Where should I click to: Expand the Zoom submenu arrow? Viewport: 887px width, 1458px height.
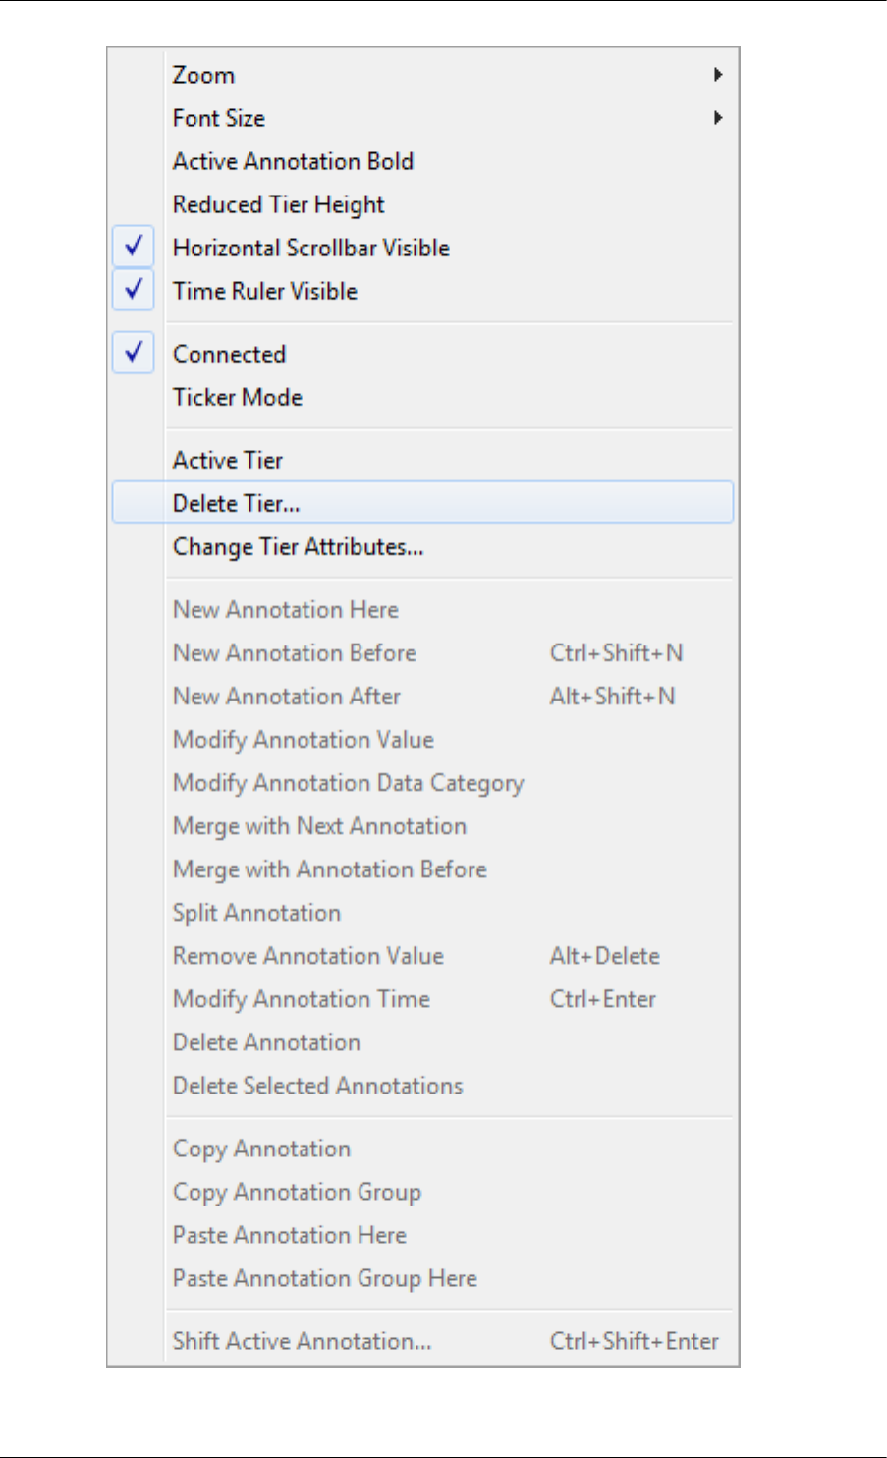click(718, 75)
